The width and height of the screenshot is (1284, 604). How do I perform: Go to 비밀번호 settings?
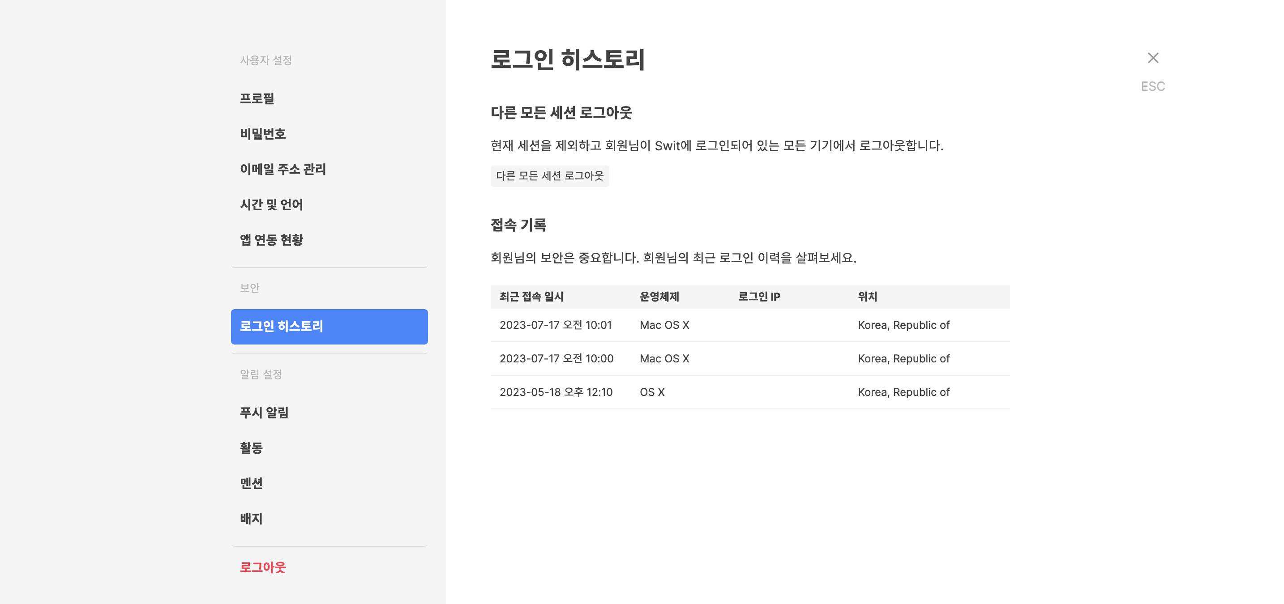(x=263, y=134)
